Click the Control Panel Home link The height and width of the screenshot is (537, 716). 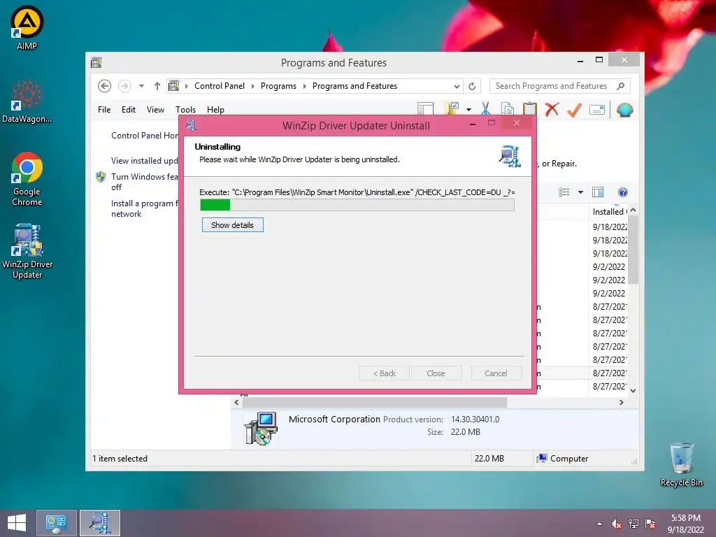click(144, 136)
